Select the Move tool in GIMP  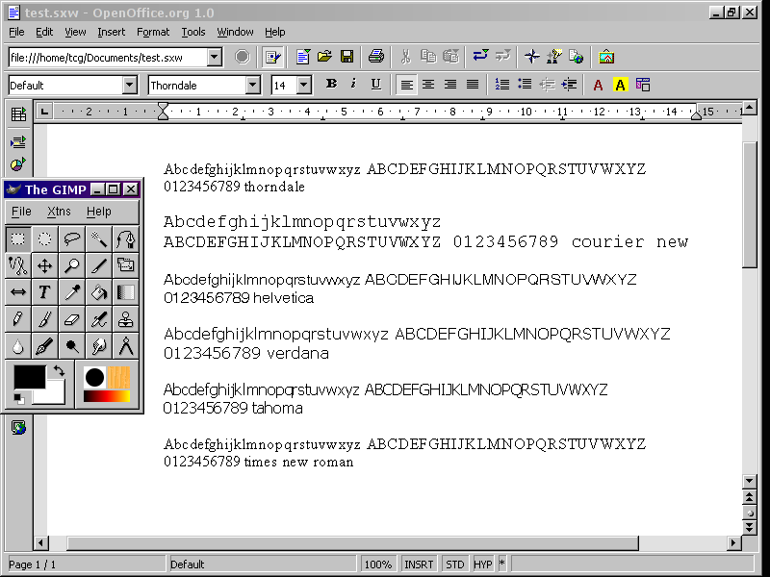(x=44, y=266)
